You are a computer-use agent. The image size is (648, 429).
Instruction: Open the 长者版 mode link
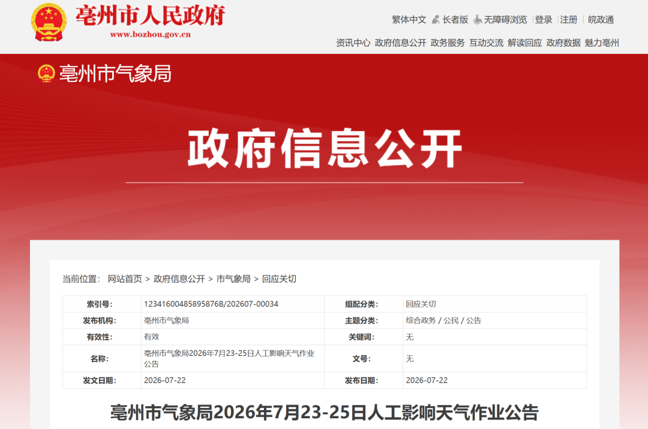click(x=455, y=19)
